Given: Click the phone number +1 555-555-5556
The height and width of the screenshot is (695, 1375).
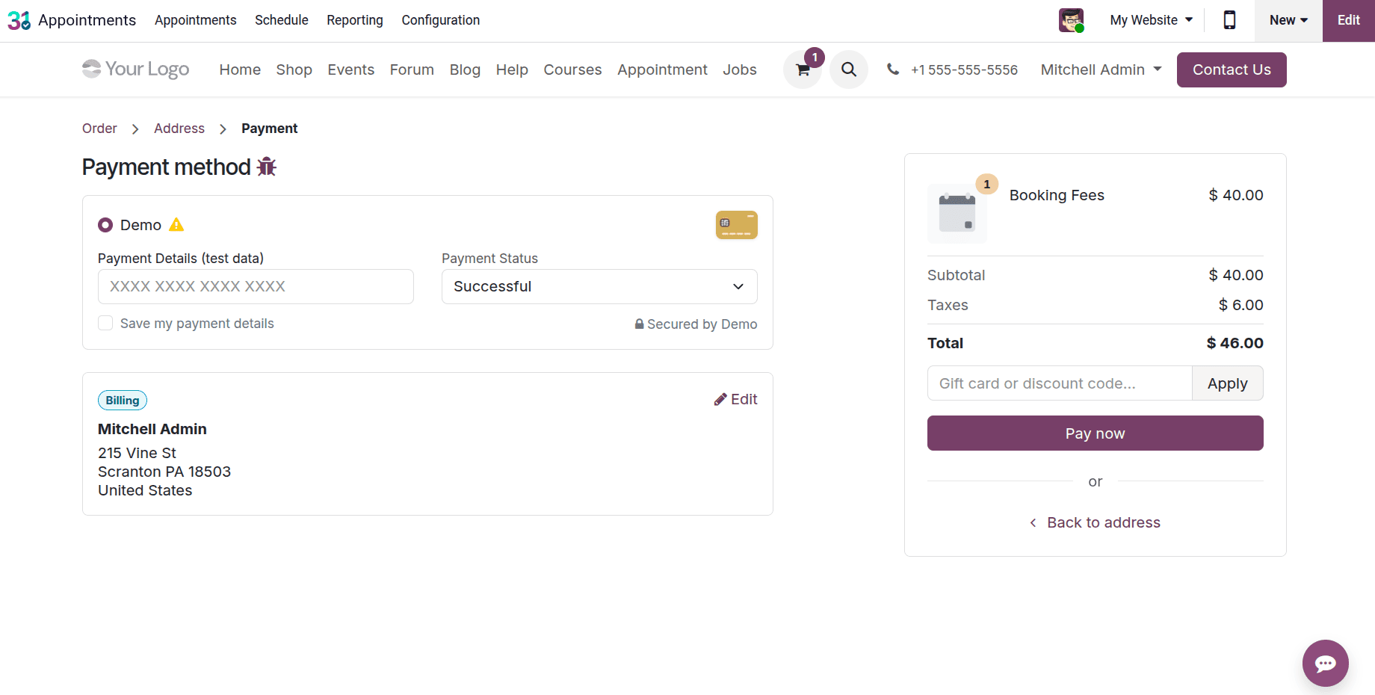Looking at the screenshot, I should pos(964,69).
